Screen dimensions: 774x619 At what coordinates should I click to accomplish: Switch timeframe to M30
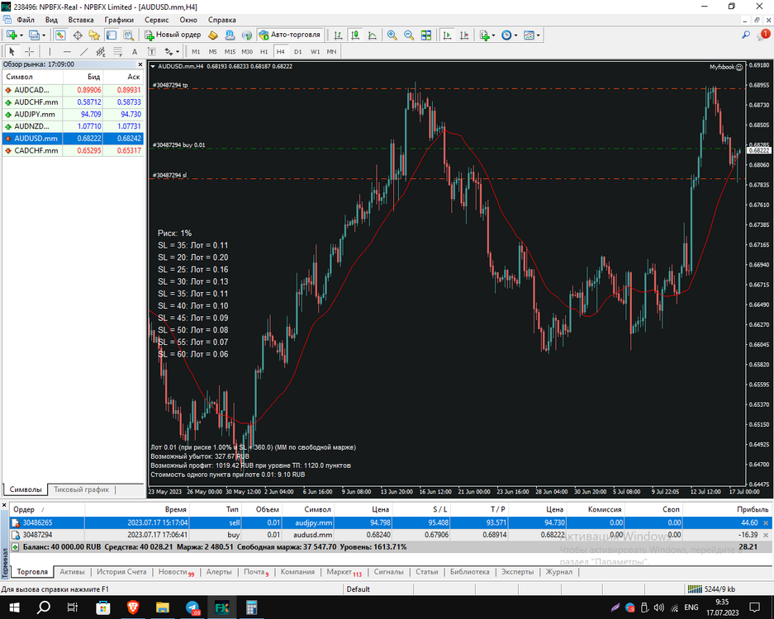click(247, 51)
